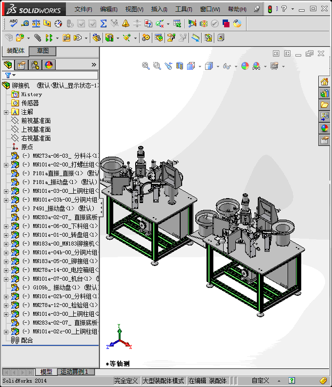
Task: Open the 文件(F) menu
Action: click(83, 9)
